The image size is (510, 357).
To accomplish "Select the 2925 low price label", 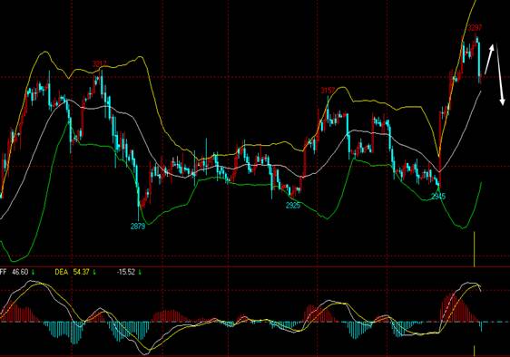I will (293, 206).
